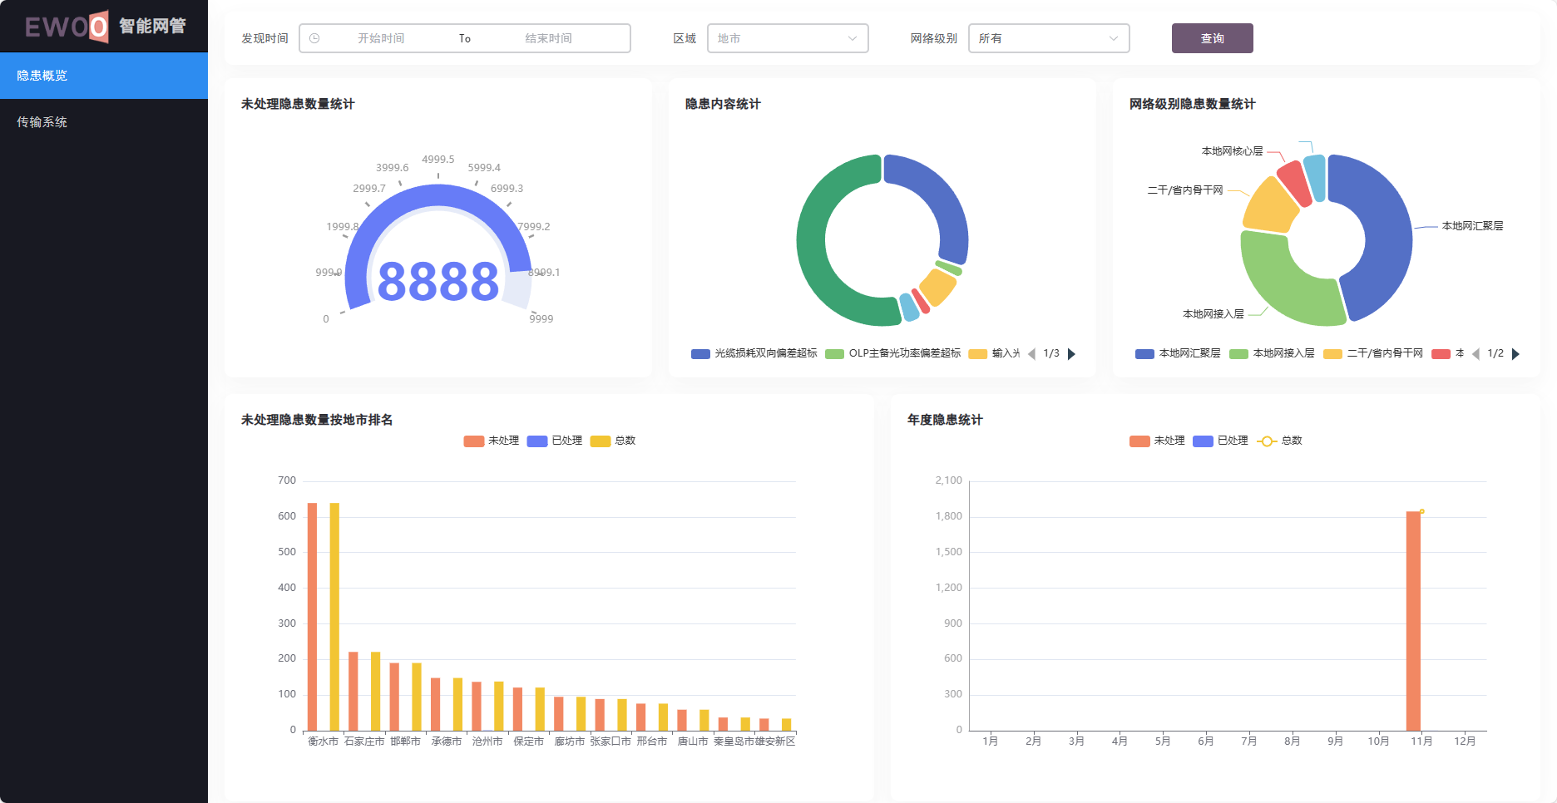Click the 石家庄市 orange 未处理 bar

(353, 692)
